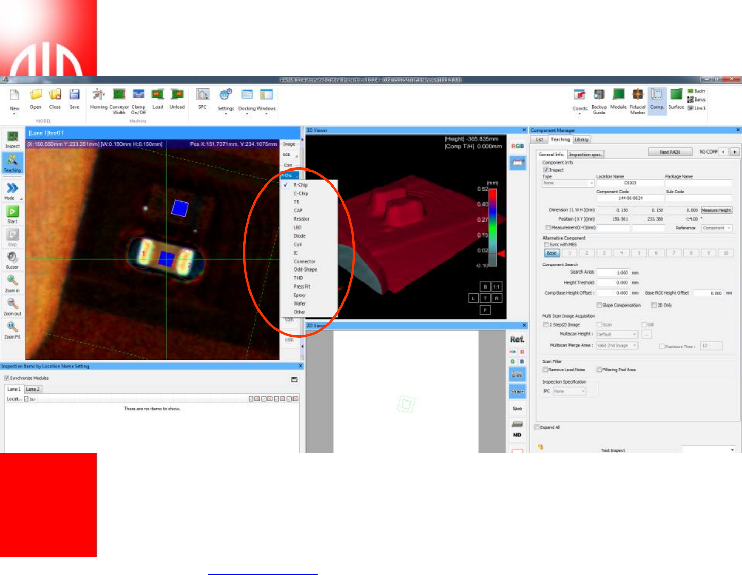
Task: Click the Next PADX button
Action: [x=670, y=152]
